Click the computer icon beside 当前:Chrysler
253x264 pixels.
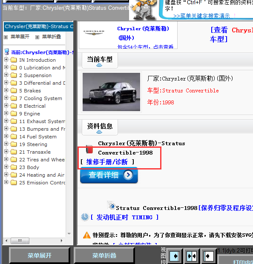tap(7, 52)
